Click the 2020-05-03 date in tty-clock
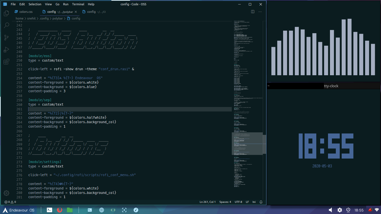Image resolution: width=381 pixels, height=214 pixels. [x=322, y=166]
